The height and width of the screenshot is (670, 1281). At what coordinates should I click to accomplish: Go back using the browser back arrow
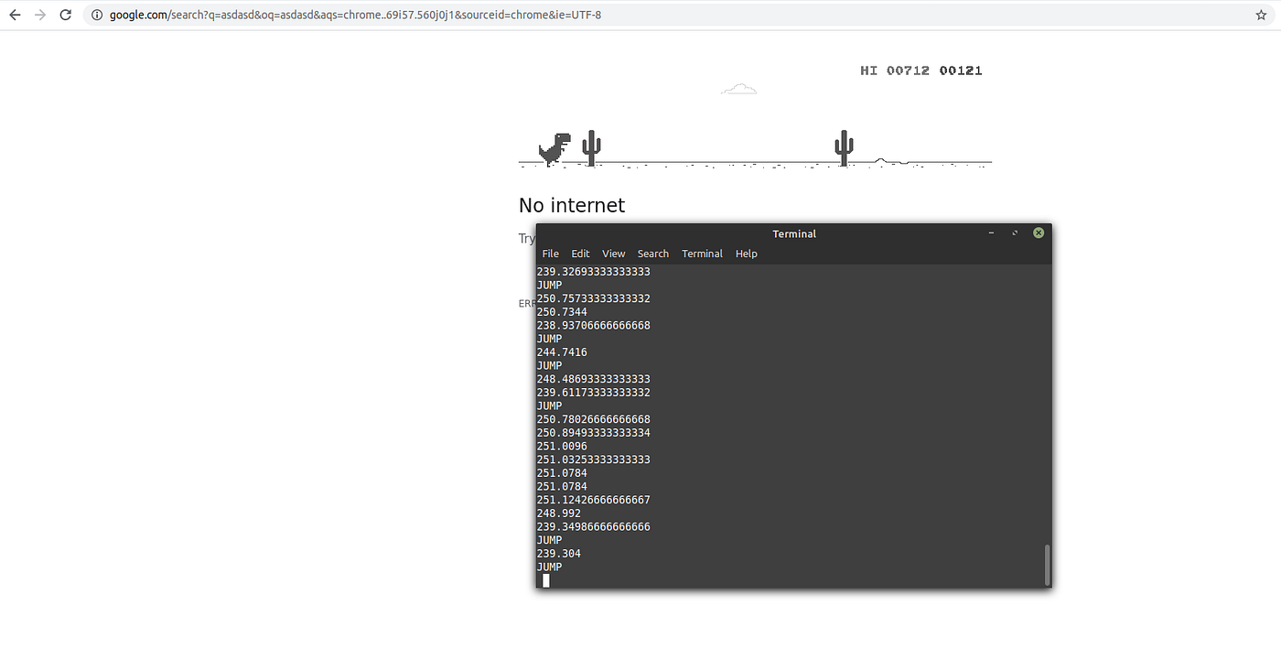(15, 15)
